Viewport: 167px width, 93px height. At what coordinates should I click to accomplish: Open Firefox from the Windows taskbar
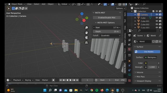[x=102, y=90]
